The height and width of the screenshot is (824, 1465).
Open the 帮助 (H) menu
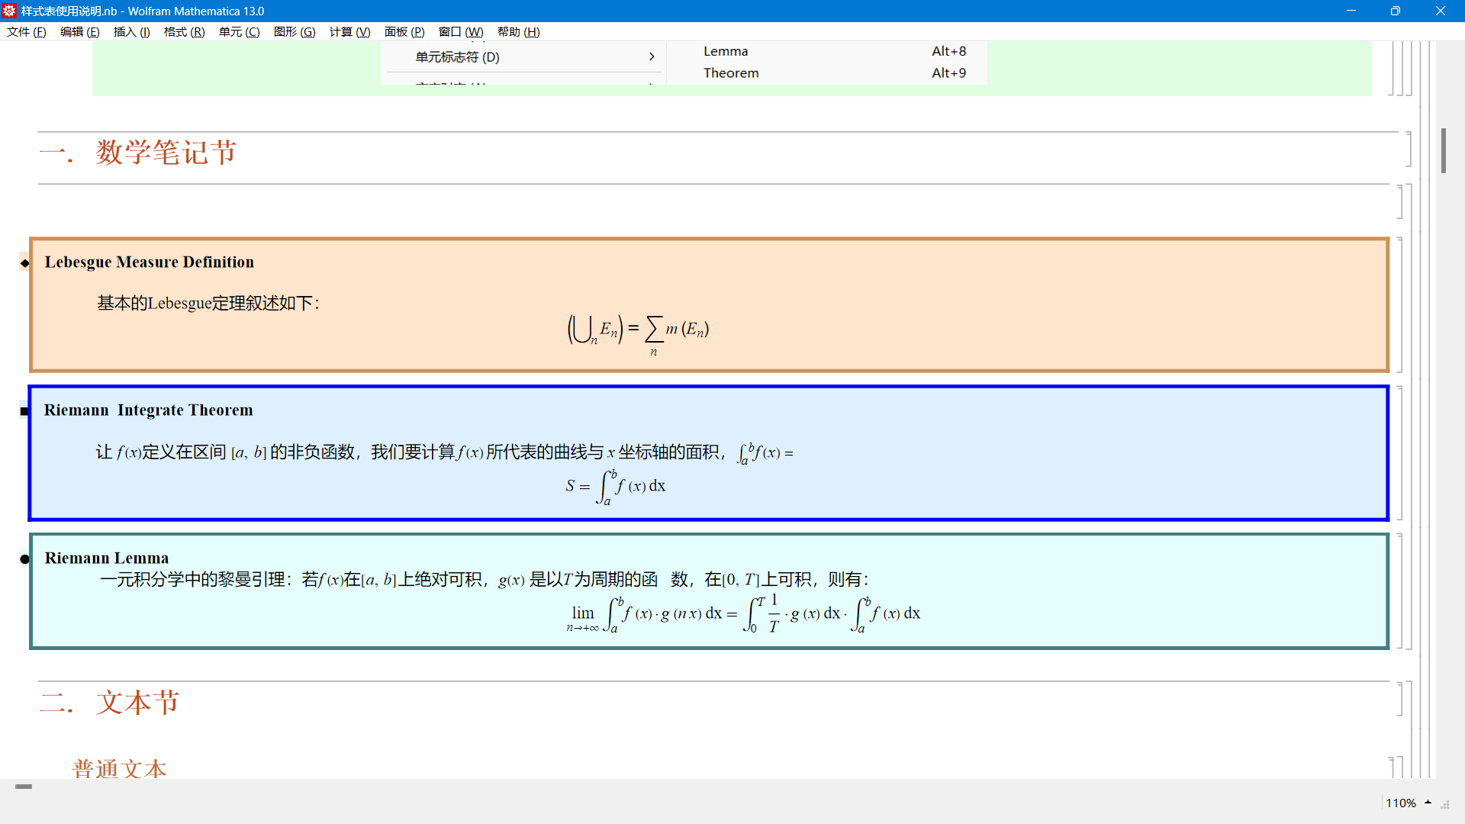(518, 32)
